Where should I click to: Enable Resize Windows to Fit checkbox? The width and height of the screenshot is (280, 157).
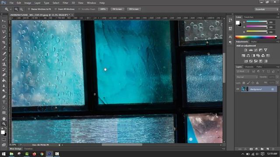[29, 9]
